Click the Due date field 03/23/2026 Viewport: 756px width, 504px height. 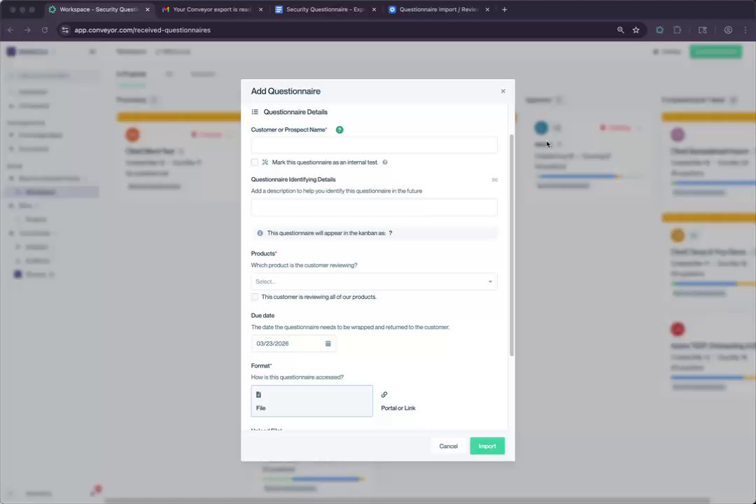(x=293, y=344)
